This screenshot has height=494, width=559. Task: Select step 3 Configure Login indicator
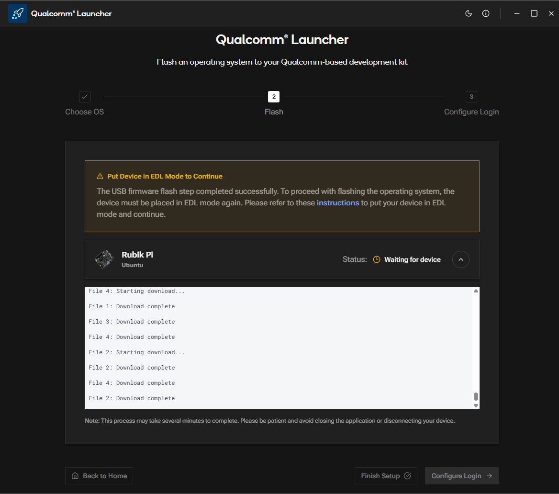point(471,97)
